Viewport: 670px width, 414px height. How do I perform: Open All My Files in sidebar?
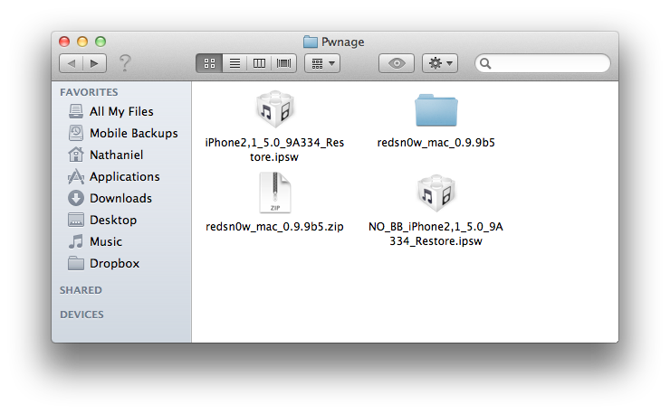pyautogui.click(x=120, y=111)
